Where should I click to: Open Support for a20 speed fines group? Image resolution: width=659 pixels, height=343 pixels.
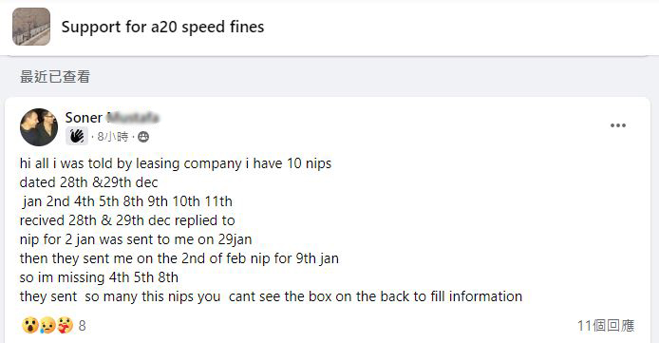[x=162, y=27]
